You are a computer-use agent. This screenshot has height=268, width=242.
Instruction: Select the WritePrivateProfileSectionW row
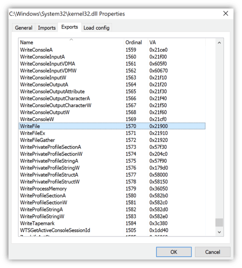tap(112, 154)
